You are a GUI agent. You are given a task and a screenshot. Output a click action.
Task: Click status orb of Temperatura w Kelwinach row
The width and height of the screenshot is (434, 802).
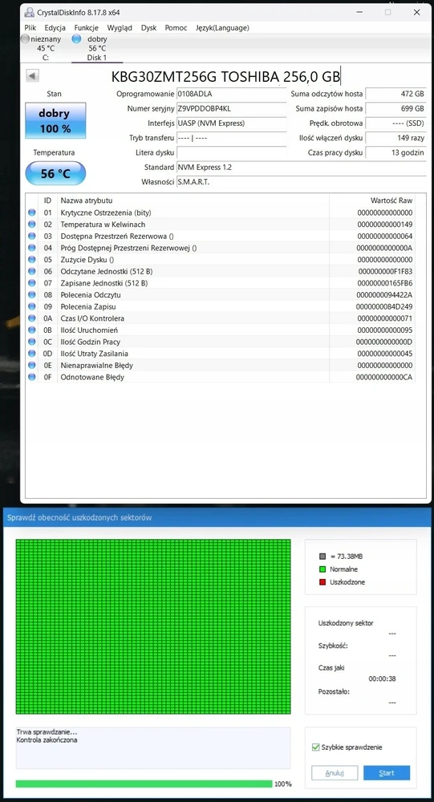coord(32,224)
